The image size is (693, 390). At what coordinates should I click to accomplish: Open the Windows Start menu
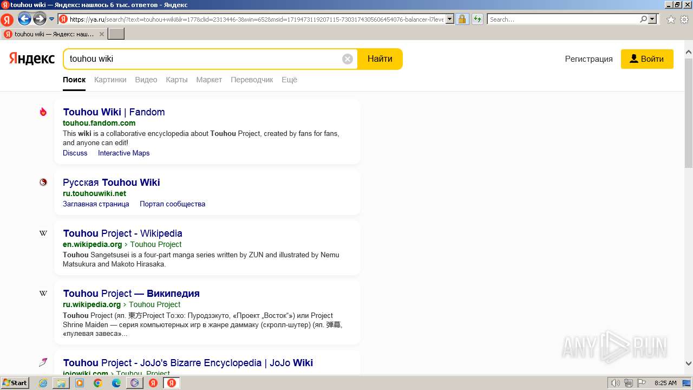pyautogui.click(x=15, y=383)
